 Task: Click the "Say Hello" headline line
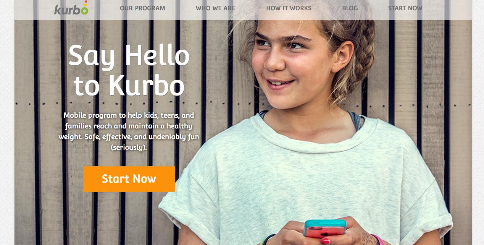click(129, 57)
